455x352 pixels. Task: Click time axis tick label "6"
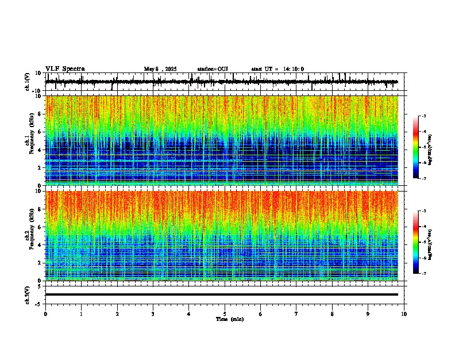pyautogui.click(x=261, y=314)
